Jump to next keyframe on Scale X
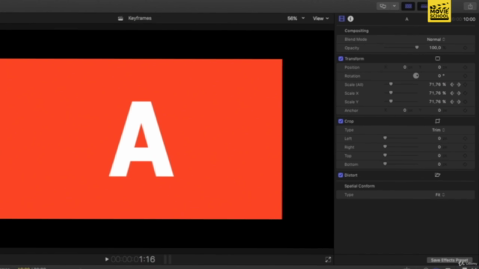This screenshot has height=269, width=479. (459, 93)
